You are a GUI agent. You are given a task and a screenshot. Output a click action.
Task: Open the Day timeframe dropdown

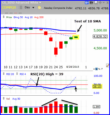(33, 8)
